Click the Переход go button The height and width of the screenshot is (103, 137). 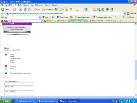tap(132, 13)
